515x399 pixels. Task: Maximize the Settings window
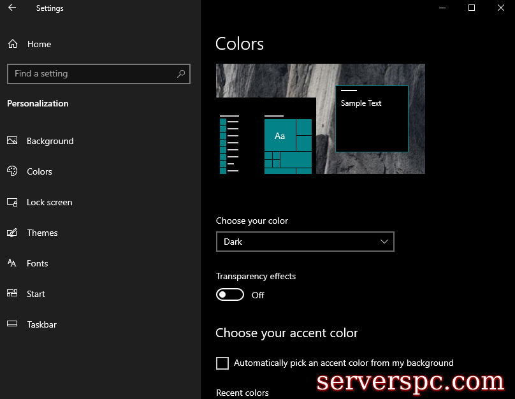[x=472, y=8]
